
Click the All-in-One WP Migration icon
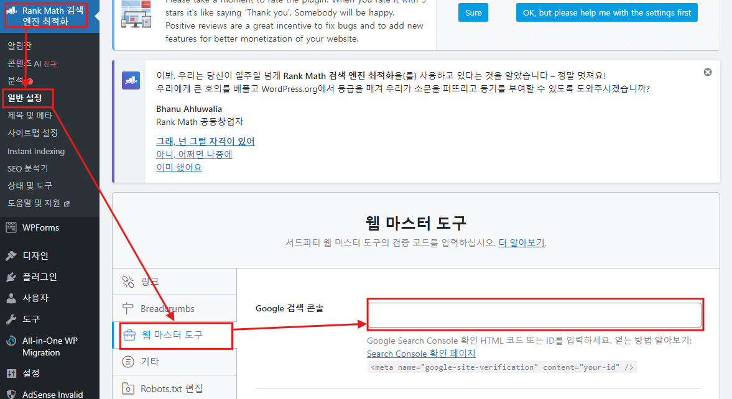click(x=11, y=341)
